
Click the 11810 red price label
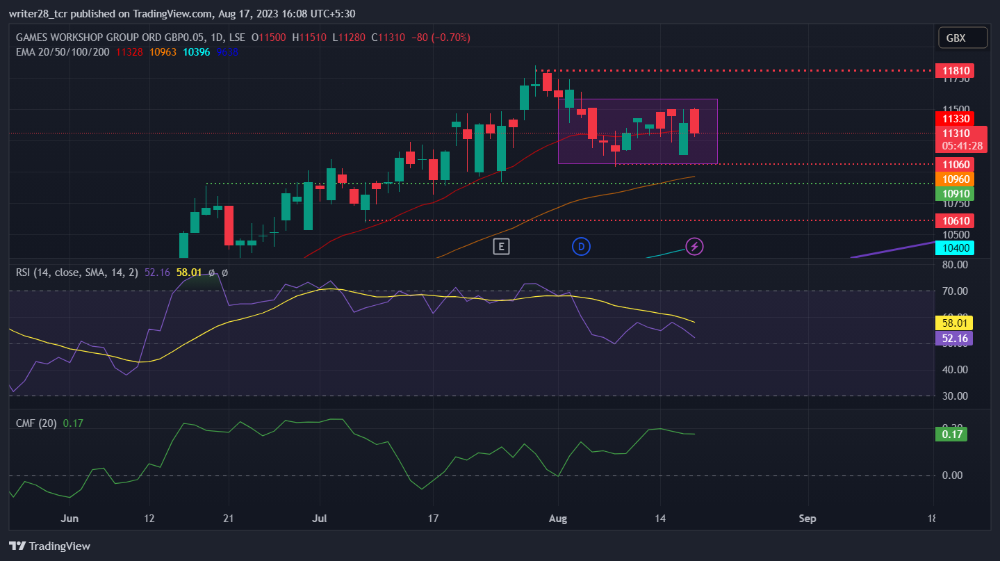[x=954, y=70]
